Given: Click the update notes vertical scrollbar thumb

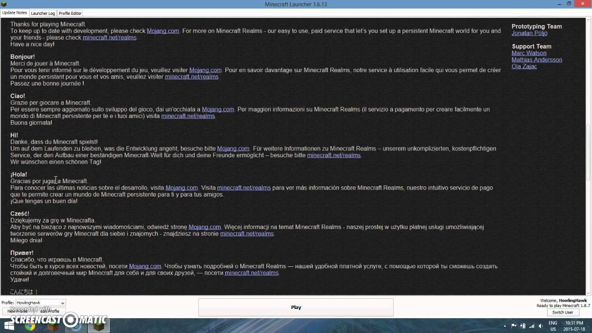Looking at the screenshot, I should tap(588, 153).
